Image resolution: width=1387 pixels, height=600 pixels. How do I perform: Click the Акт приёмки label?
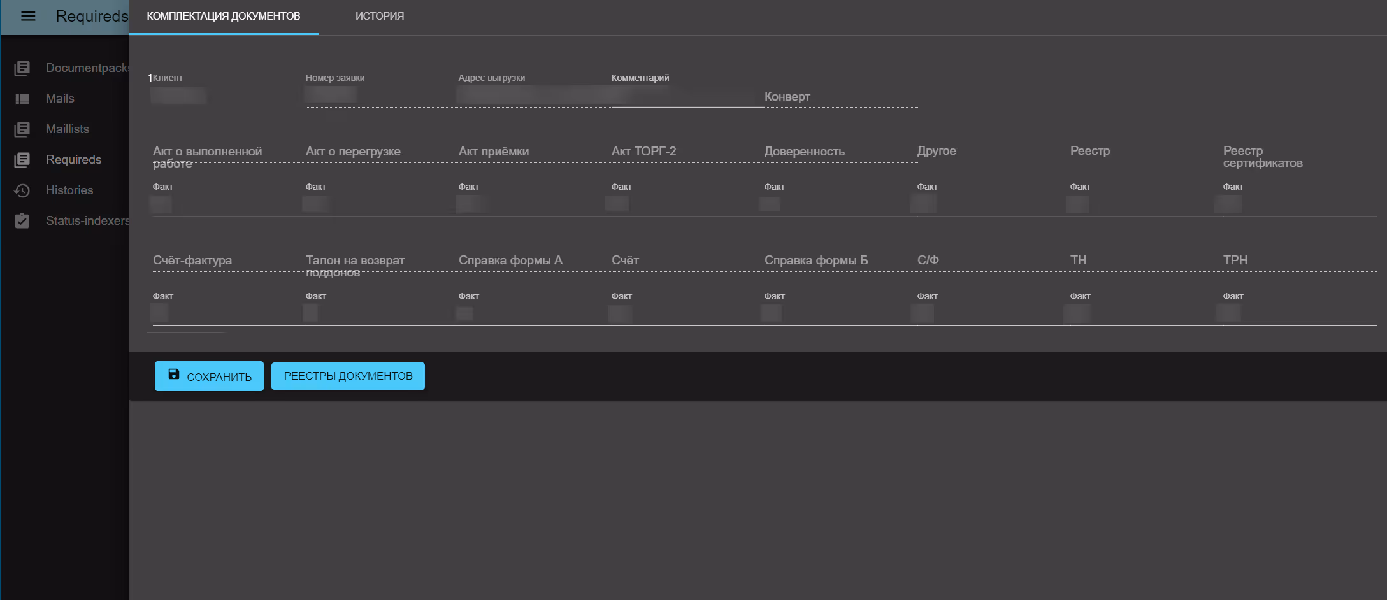[x=494, y=151]
